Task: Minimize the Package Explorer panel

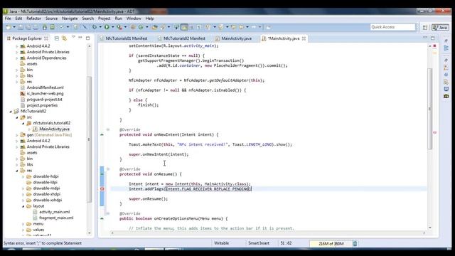Action: tap(80, 38)
